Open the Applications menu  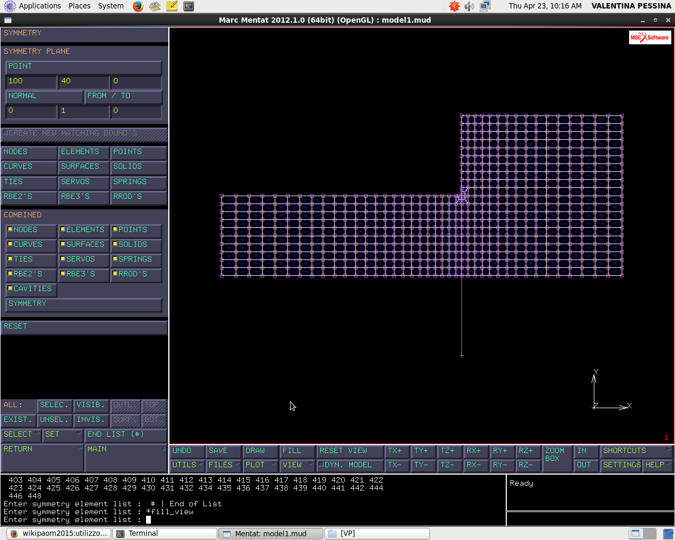tap(33, 6)
